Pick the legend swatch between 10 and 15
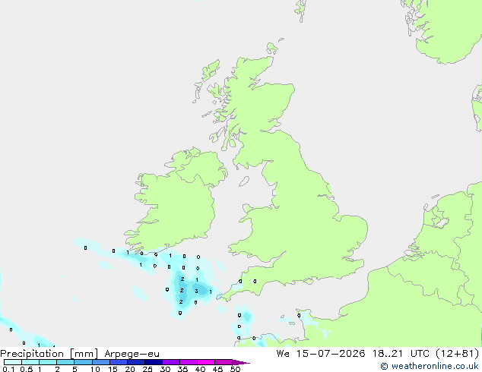The image size is (482, 372). tap(100, 362)
